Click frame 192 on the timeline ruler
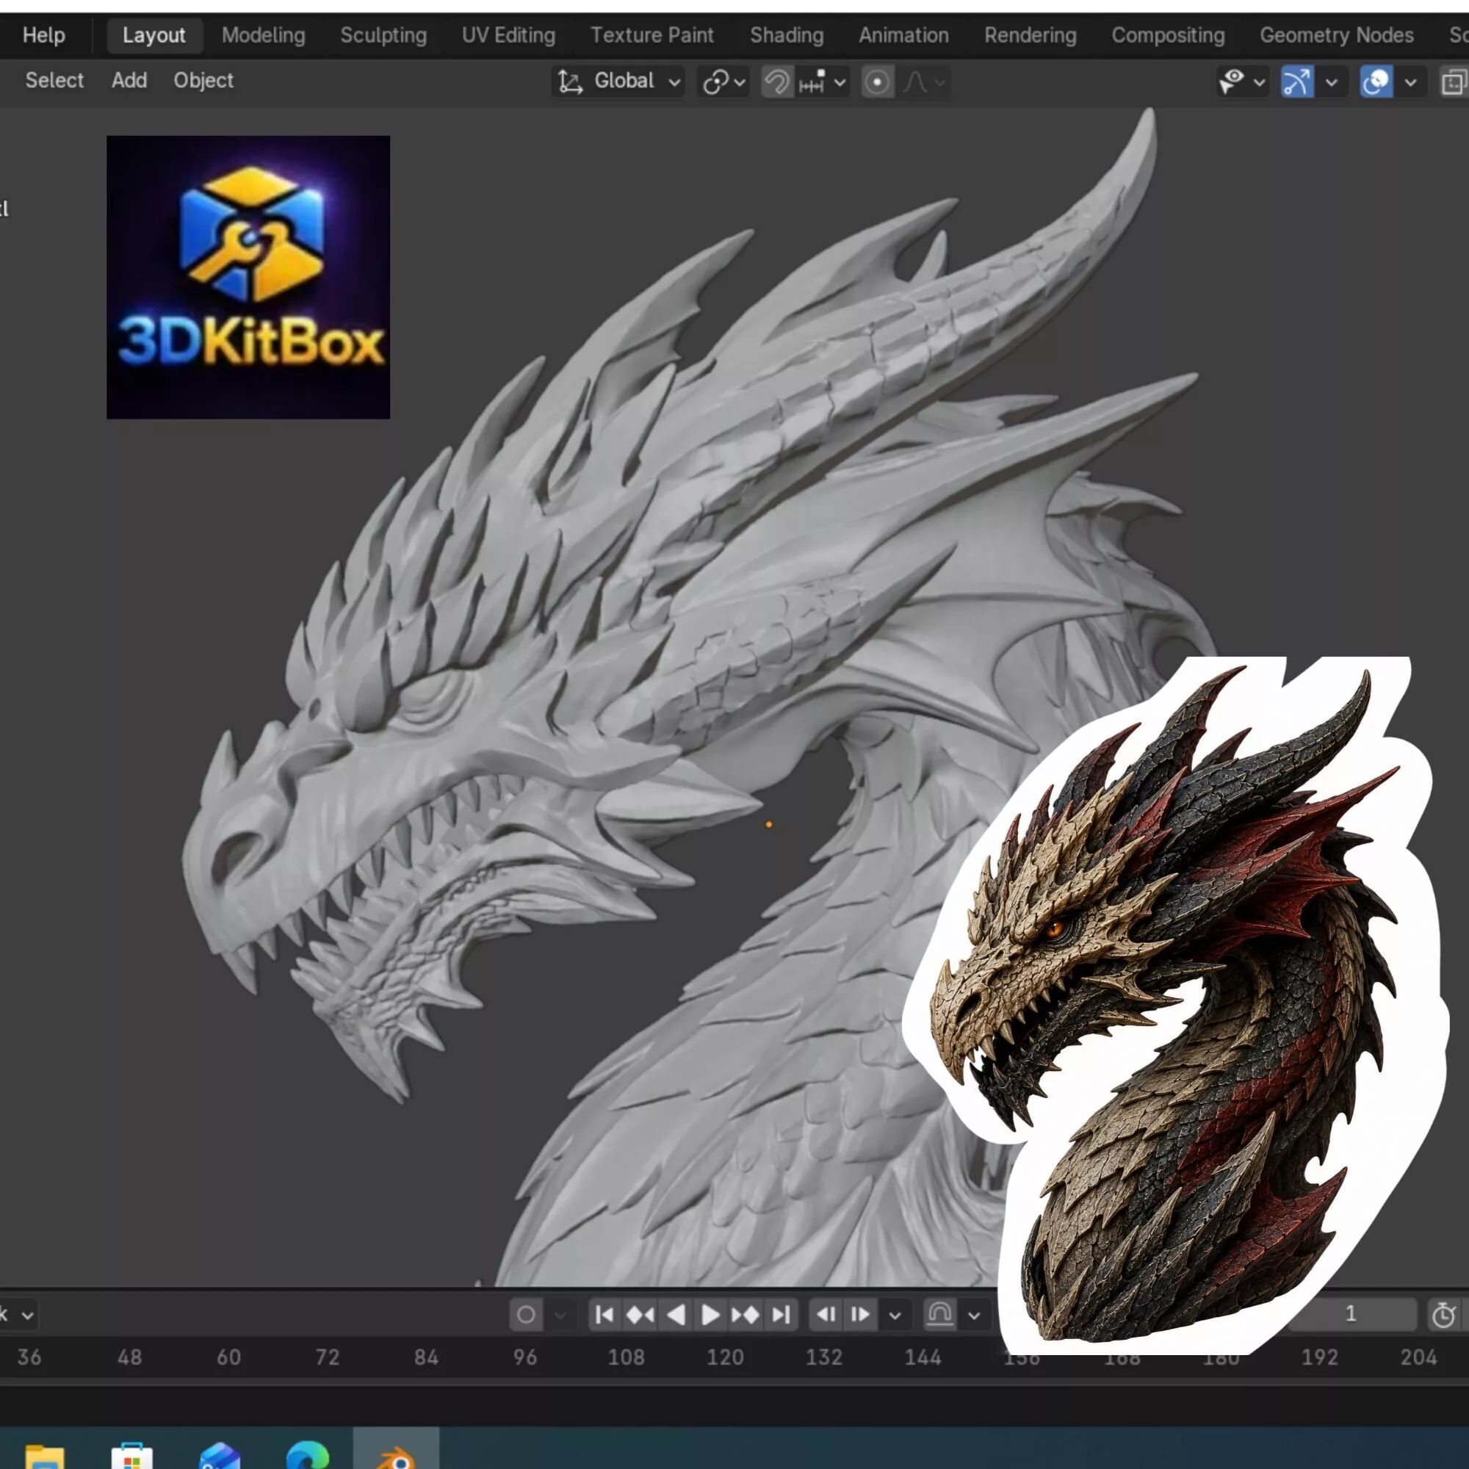1469x1469 pixels. tap(1319, 1357)
